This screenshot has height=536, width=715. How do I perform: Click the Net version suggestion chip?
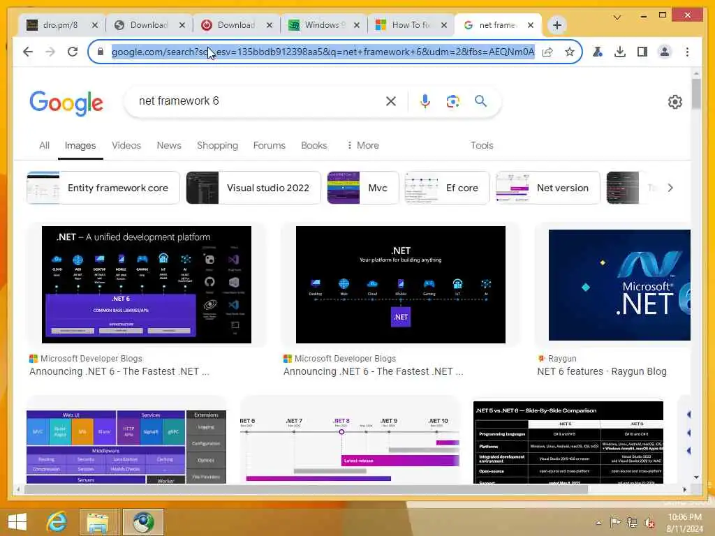click(547, 188)
